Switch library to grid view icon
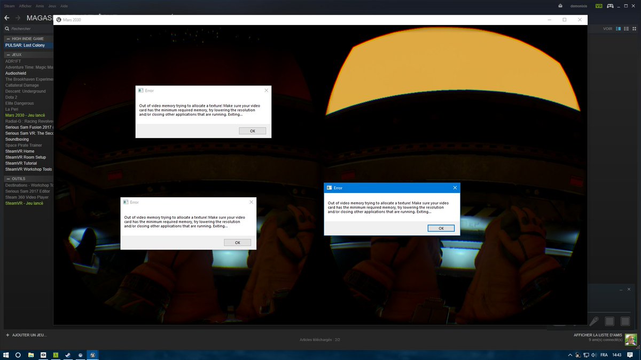 [x=634, y=29]
